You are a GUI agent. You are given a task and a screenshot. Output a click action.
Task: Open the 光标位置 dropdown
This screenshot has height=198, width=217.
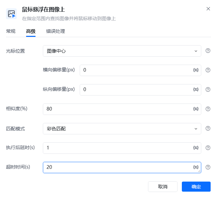pos(122,51)
